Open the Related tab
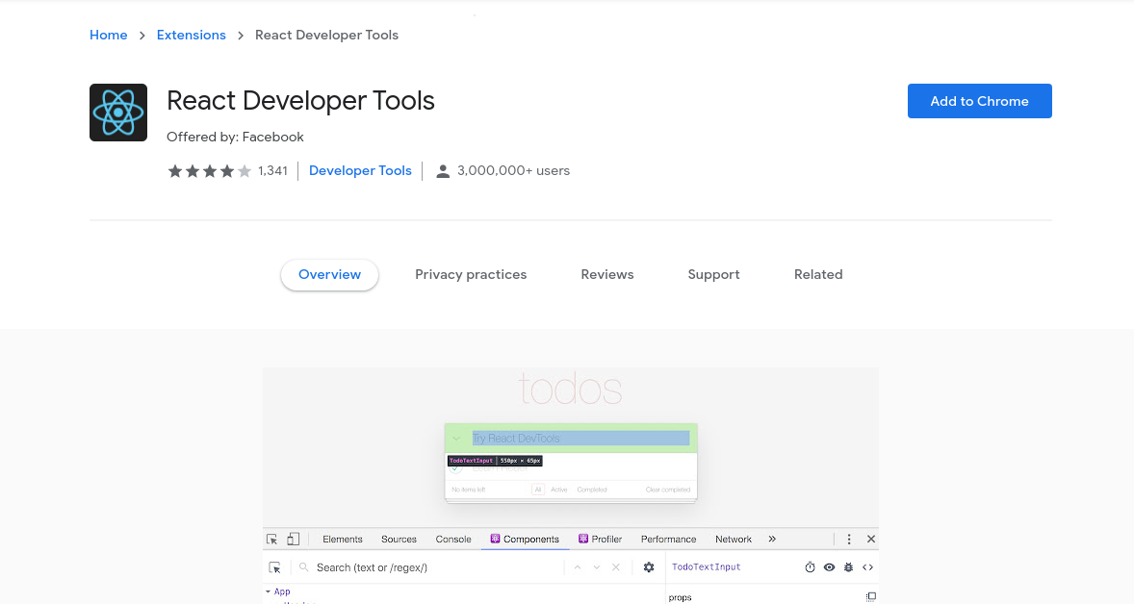Image resolution: width=1134 pixels, height=604 pixels. pyautogui.click(x=818, y=274)
